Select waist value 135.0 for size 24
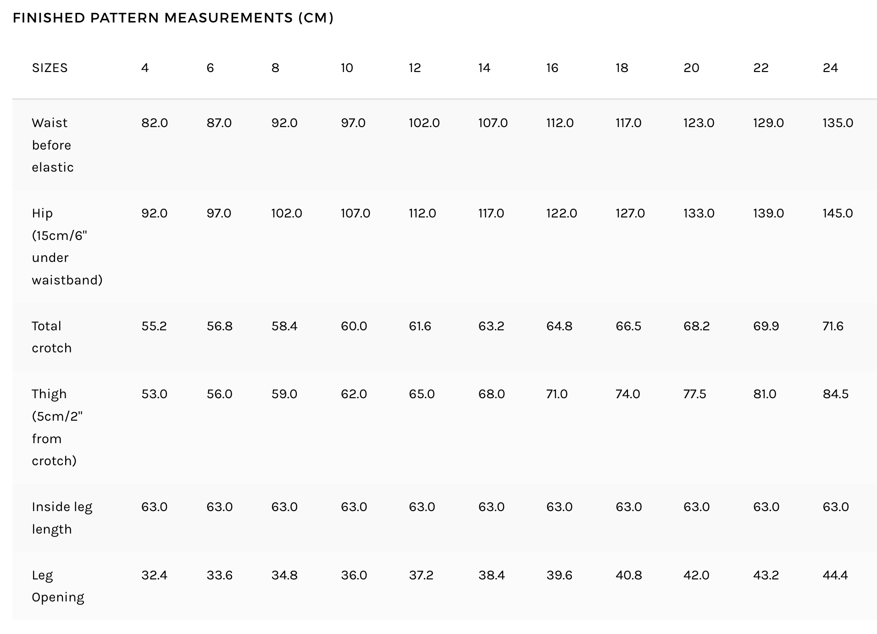Screen dimensions: 877x634 pos(838,123)
